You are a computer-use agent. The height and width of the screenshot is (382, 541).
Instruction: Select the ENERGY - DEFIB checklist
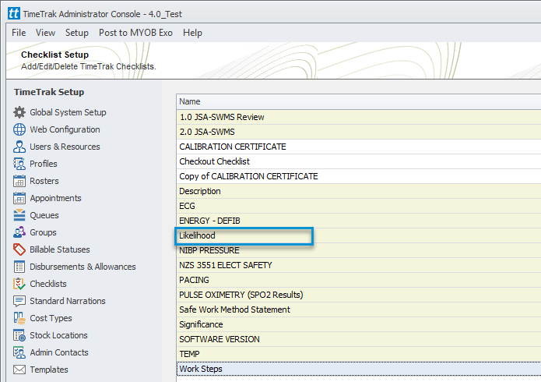[x=359, y=221]
